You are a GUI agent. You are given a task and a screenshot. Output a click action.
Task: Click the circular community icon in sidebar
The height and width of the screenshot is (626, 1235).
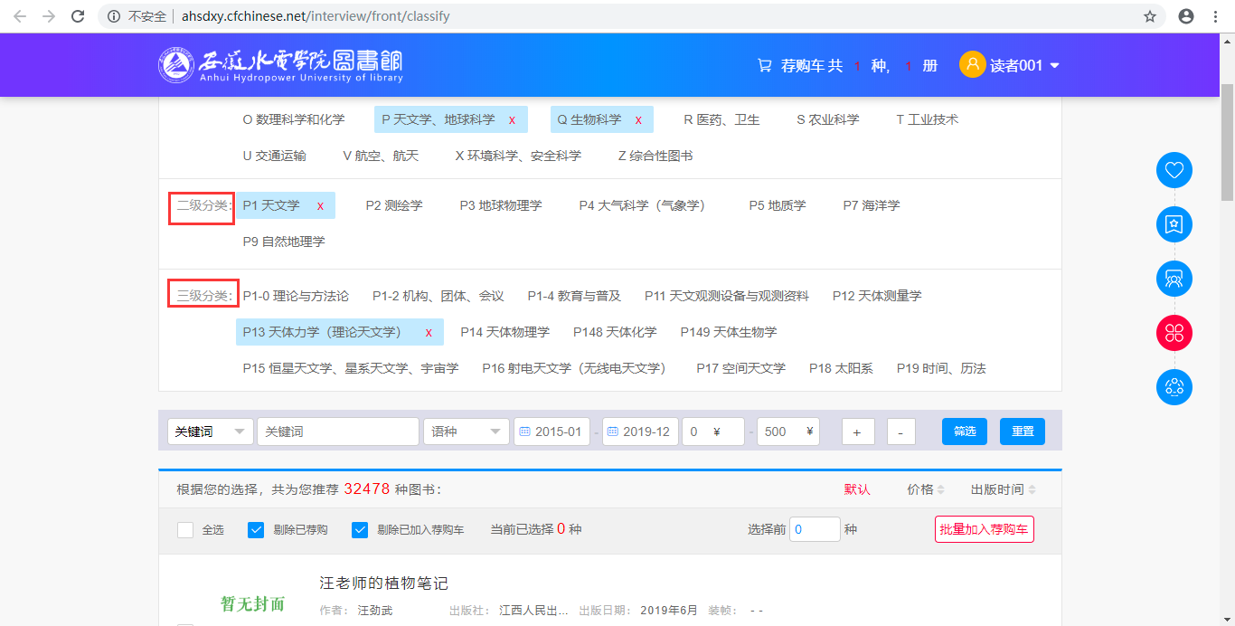pyautogui.click(x=1174, y=387)
